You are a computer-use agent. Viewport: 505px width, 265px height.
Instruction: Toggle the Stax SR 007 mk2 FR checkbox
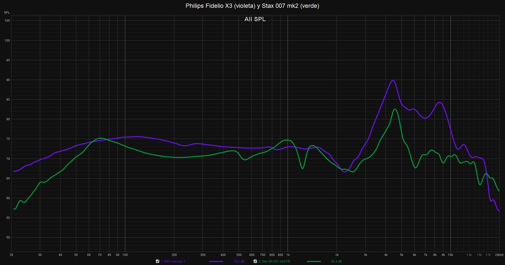[x=255, y=261]
